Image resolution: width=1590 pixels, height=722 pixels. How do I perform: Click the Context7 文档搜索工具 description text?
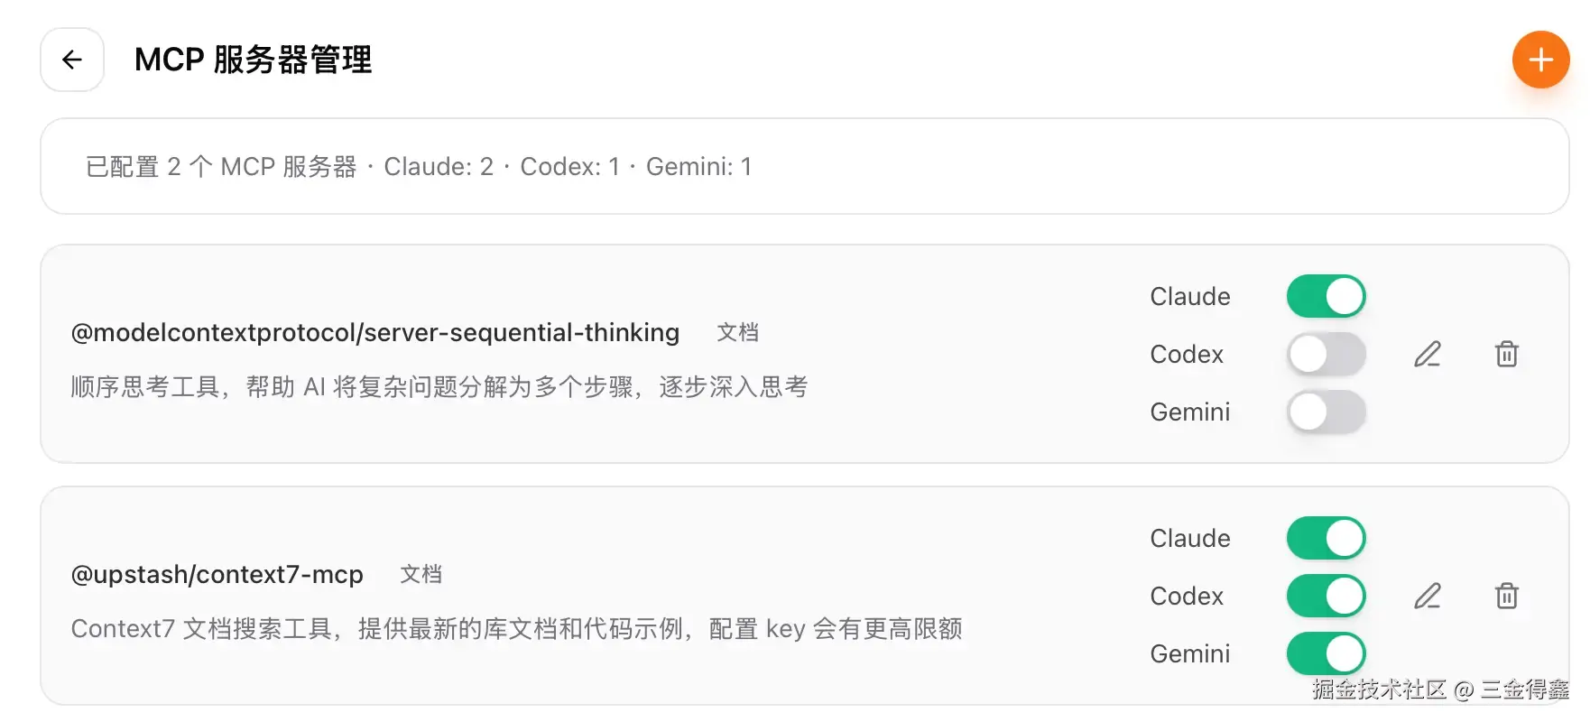pyautogui.click(x=516, y=629)
